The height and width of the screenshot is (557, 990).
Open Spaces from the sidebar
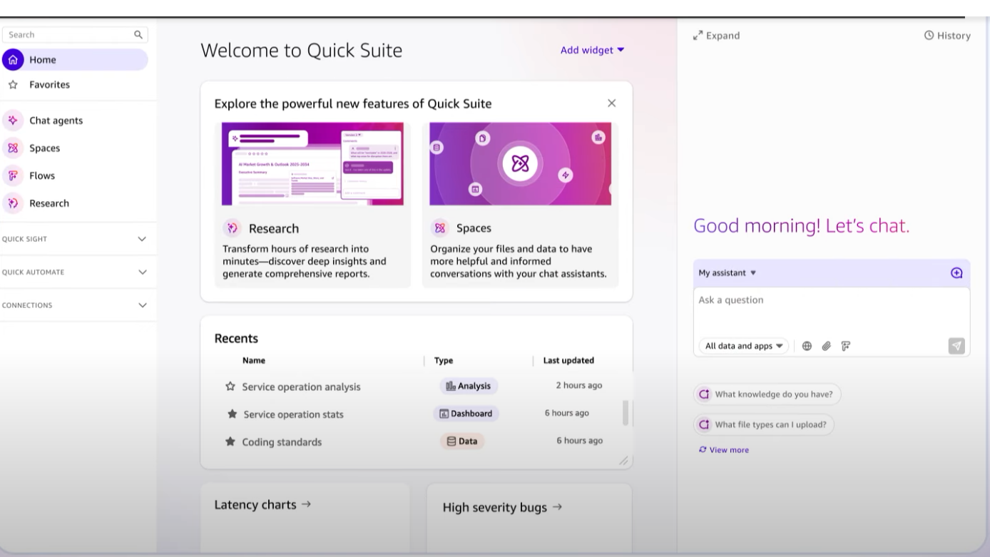(44, 148)
